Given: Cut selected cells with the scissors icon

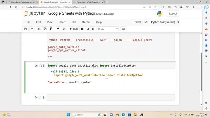Looking at the screenshot, I should [39, 29].
